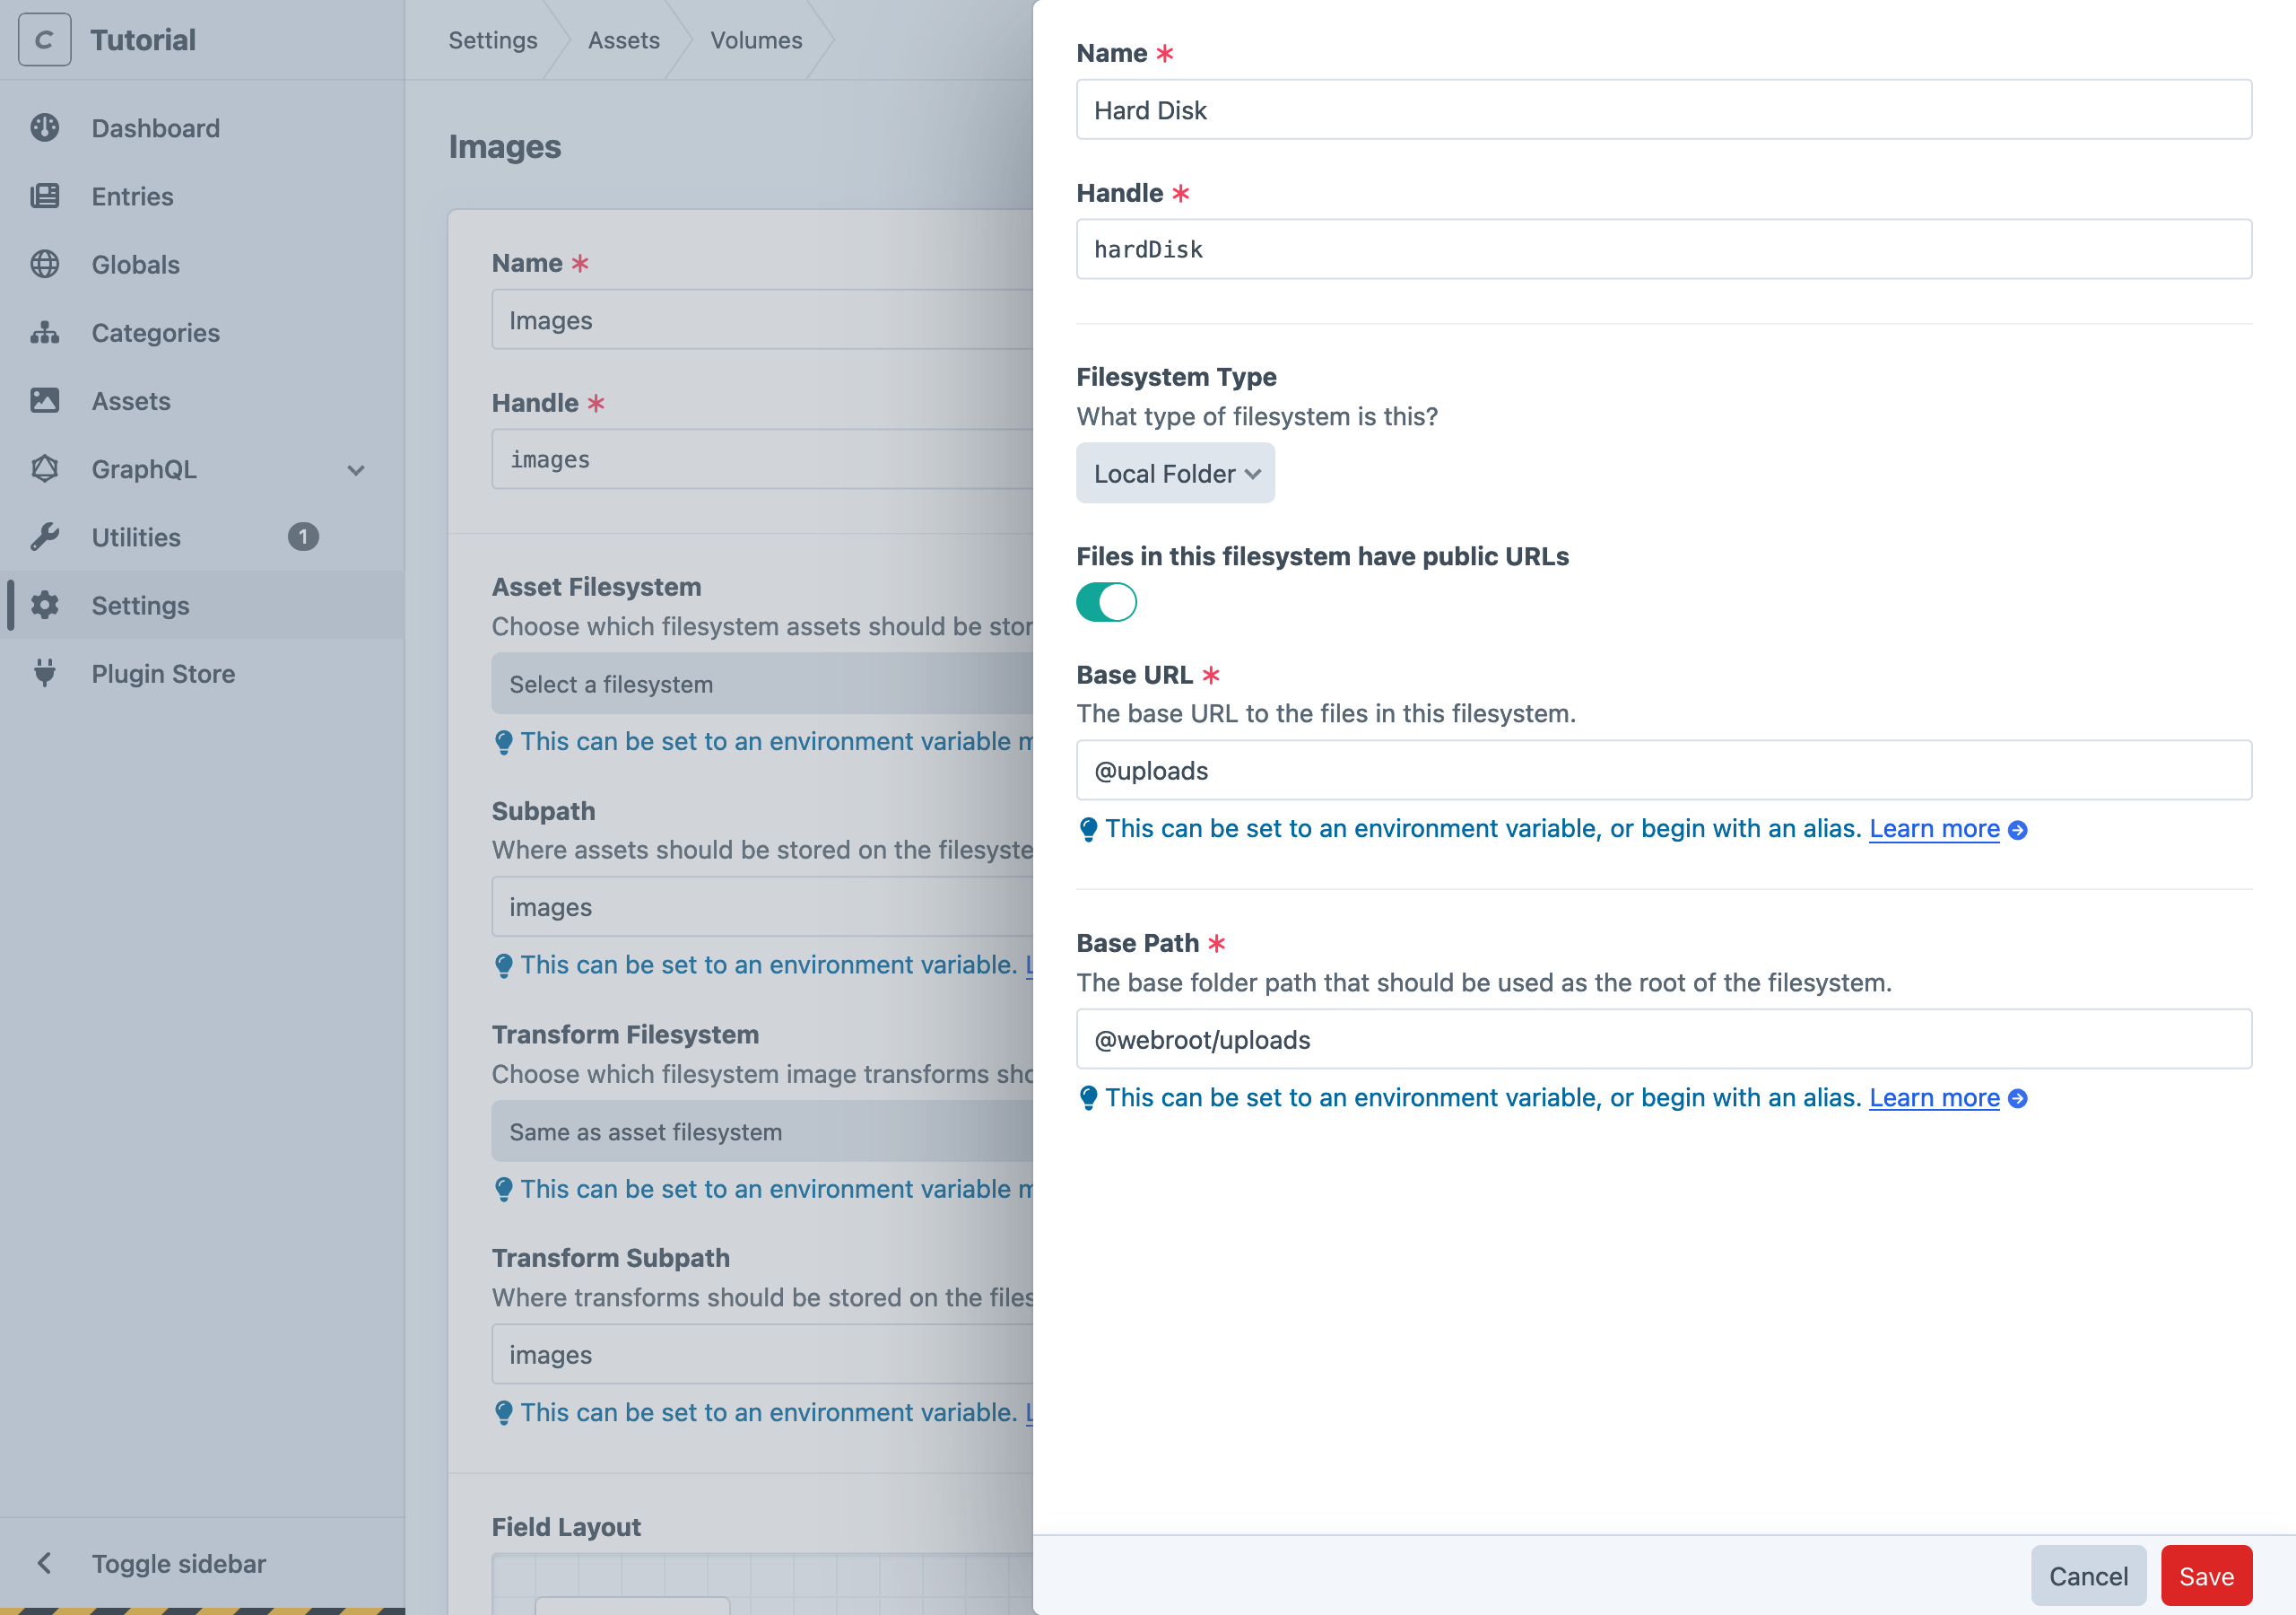Click the Globals icon in sidebar

[x=48, y=262]
